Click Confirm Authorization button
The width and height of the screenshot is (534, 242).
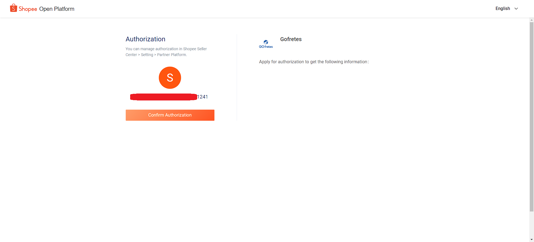coord(170,115)
